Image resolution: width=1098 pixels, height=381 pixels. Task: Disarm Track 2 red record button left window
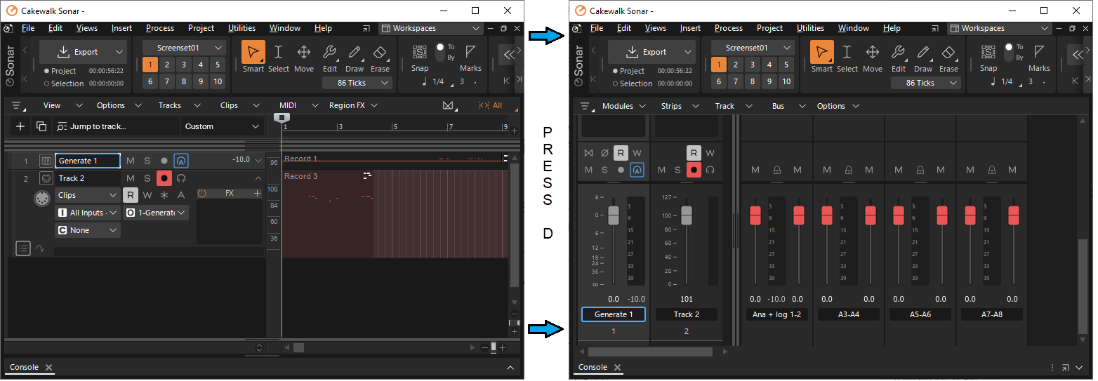164,178
